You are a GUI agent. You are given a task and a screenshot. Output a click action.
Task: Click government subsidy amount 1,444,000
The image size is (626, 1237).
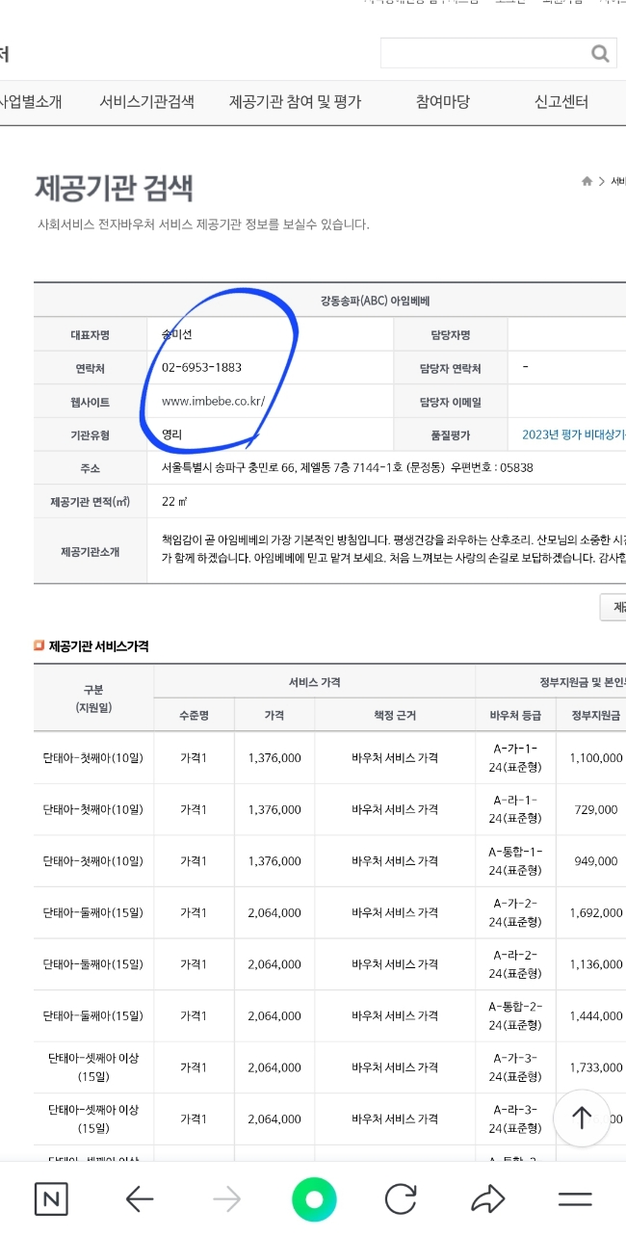point(596,1015)
